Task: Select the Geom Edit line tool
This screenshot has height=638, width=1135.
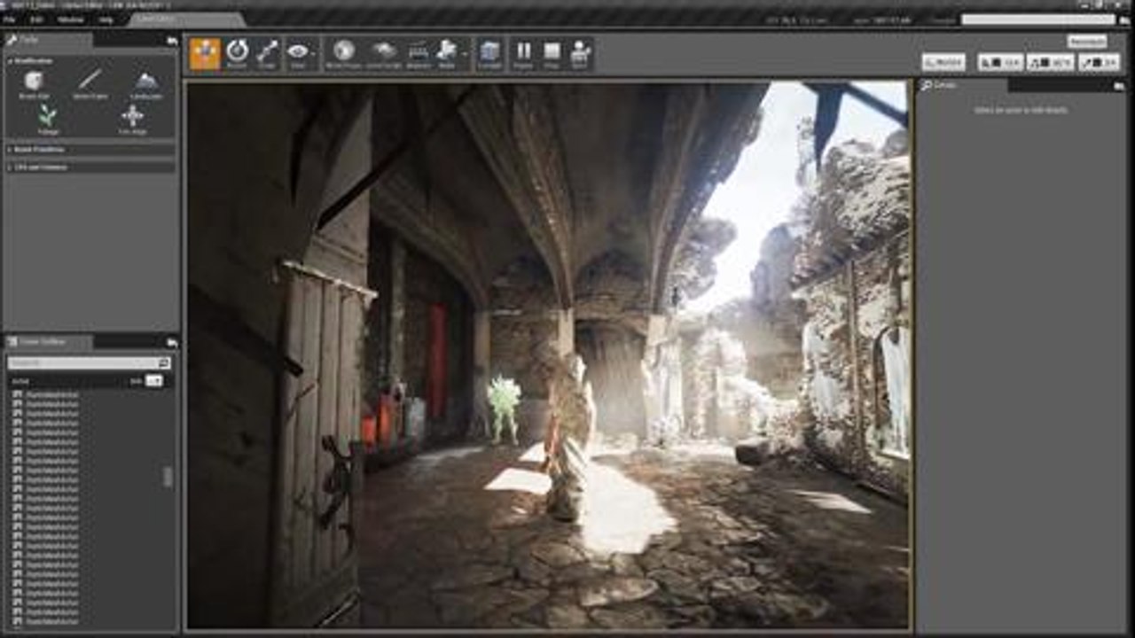Action: pos(90,85)
